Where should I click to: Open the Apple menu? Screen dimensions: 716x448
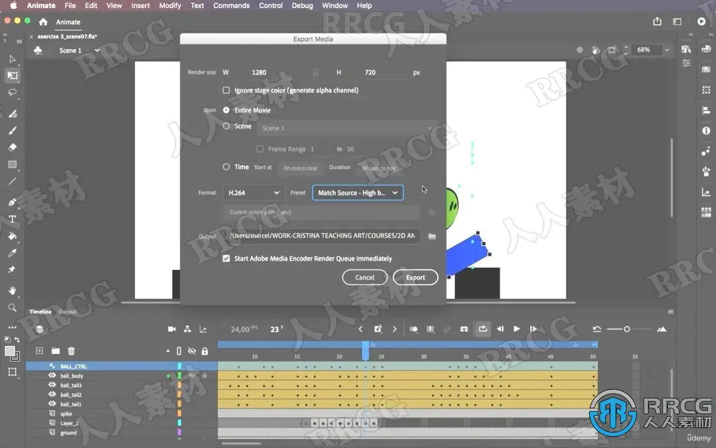(x=14, y=6)
